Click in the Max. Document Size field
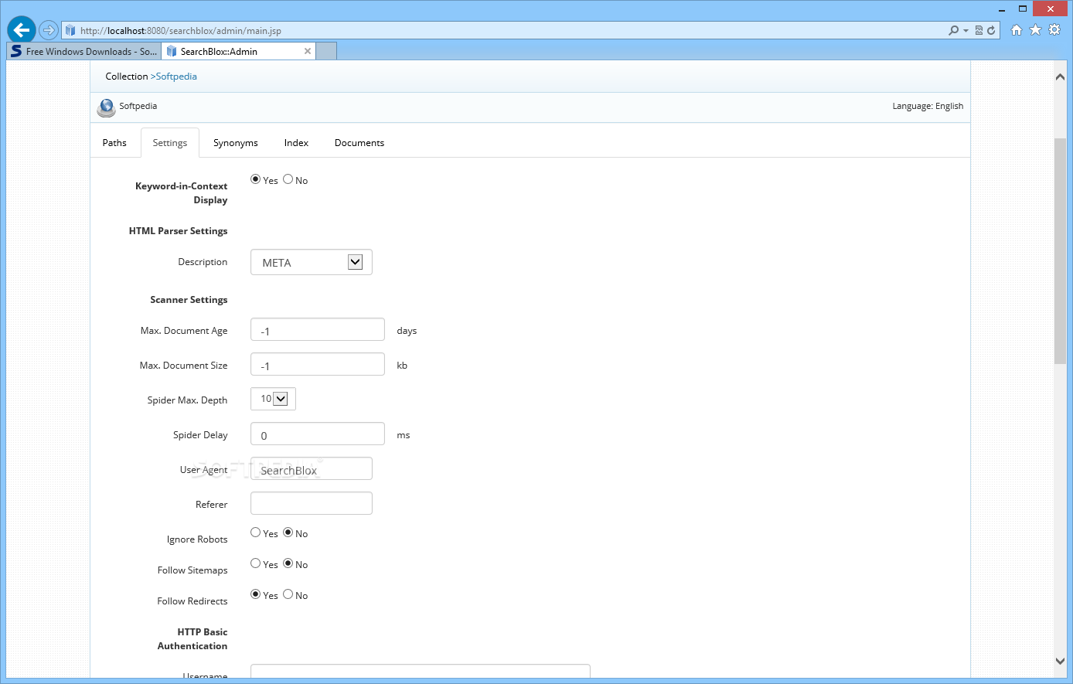 click(x=318, y=364)
